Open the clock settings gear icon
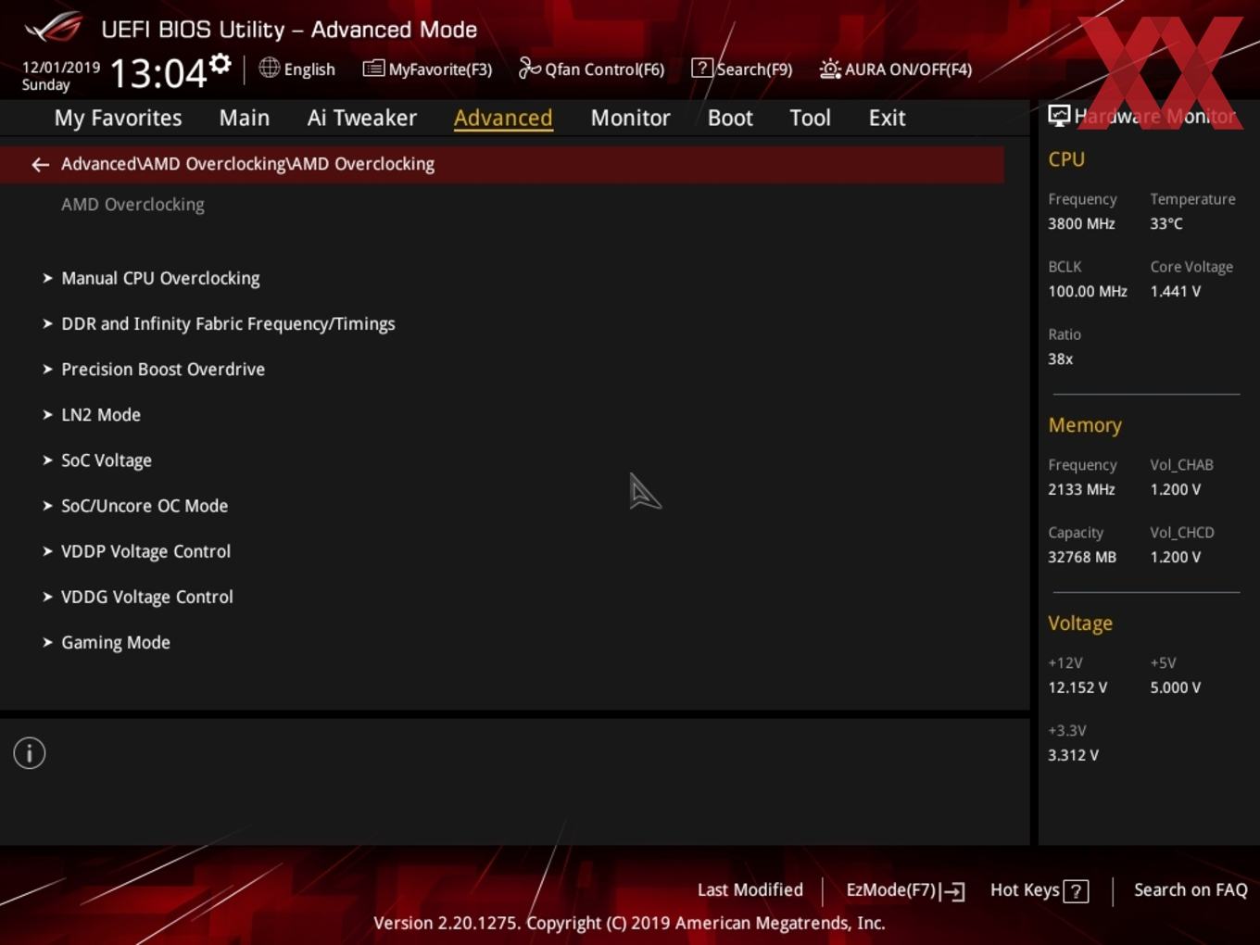This screenshot has width=1260, height=945. [220, 64]
